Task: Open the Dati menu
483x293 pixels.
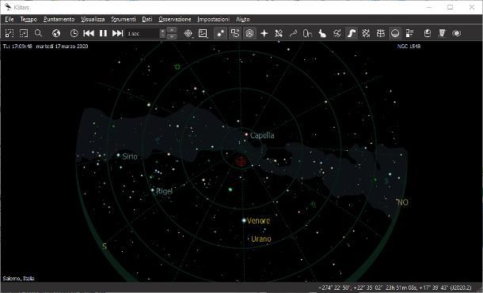Action: 147,19
